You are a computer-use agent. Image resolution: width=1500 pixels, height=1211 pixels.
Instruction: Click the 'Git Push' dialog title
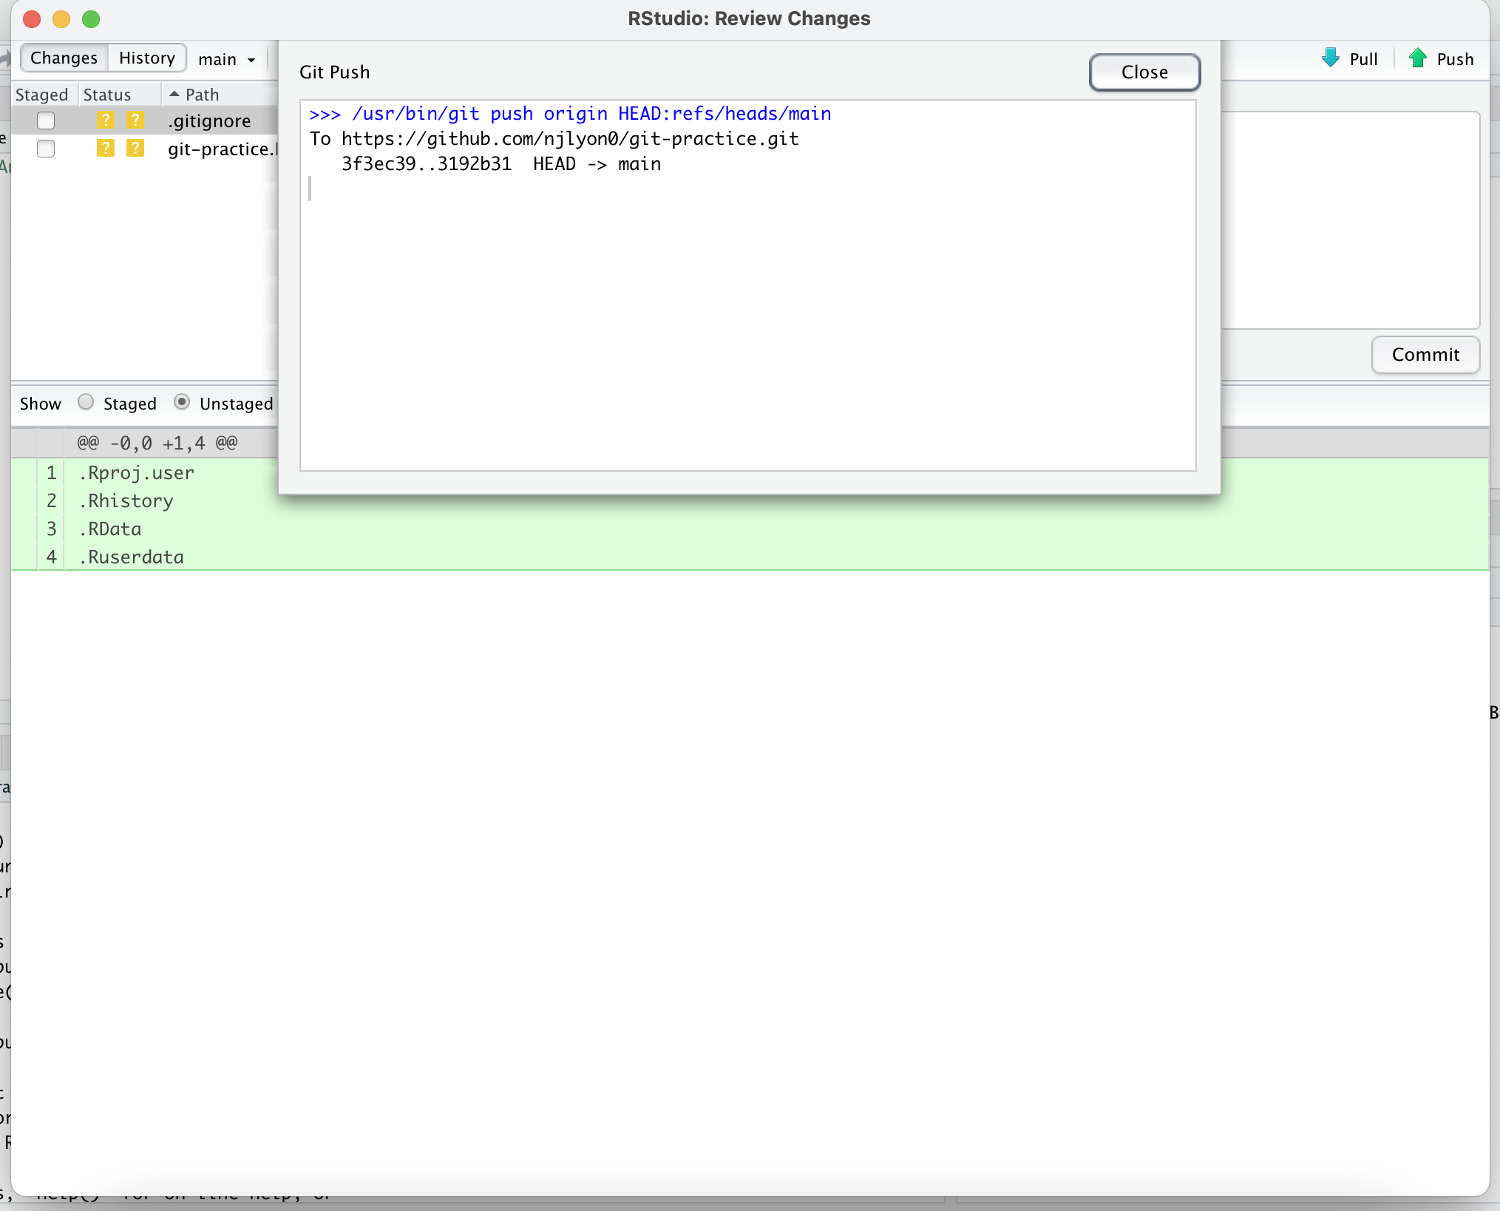point(334,72)
